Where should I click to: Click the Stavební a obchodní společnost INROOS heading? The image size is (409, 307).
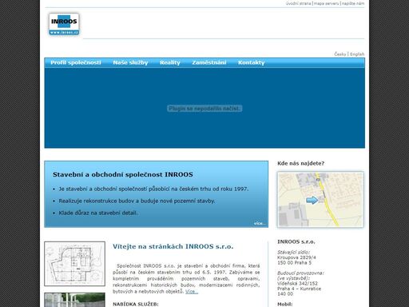tap(123, 174)
